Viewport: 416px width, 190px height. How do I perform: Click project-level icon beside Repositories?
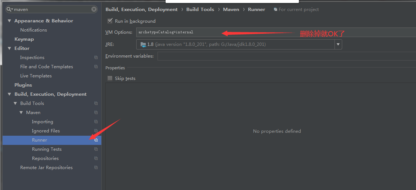click(x=96, y=158)
